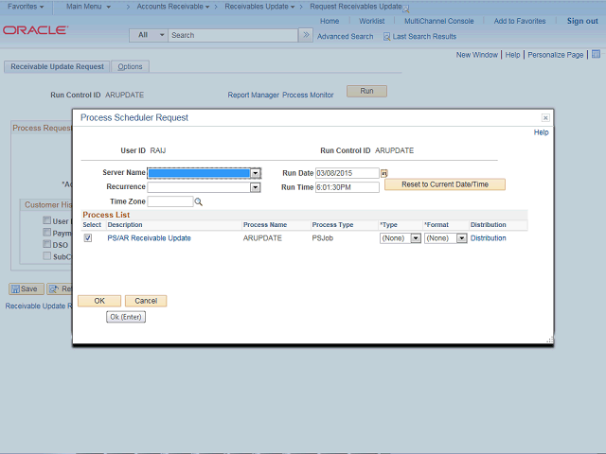Click the Oracle logo
Image resolution: width=606 pixels, height=454 pixels.
pyautogui.click(x=35, y=30)
